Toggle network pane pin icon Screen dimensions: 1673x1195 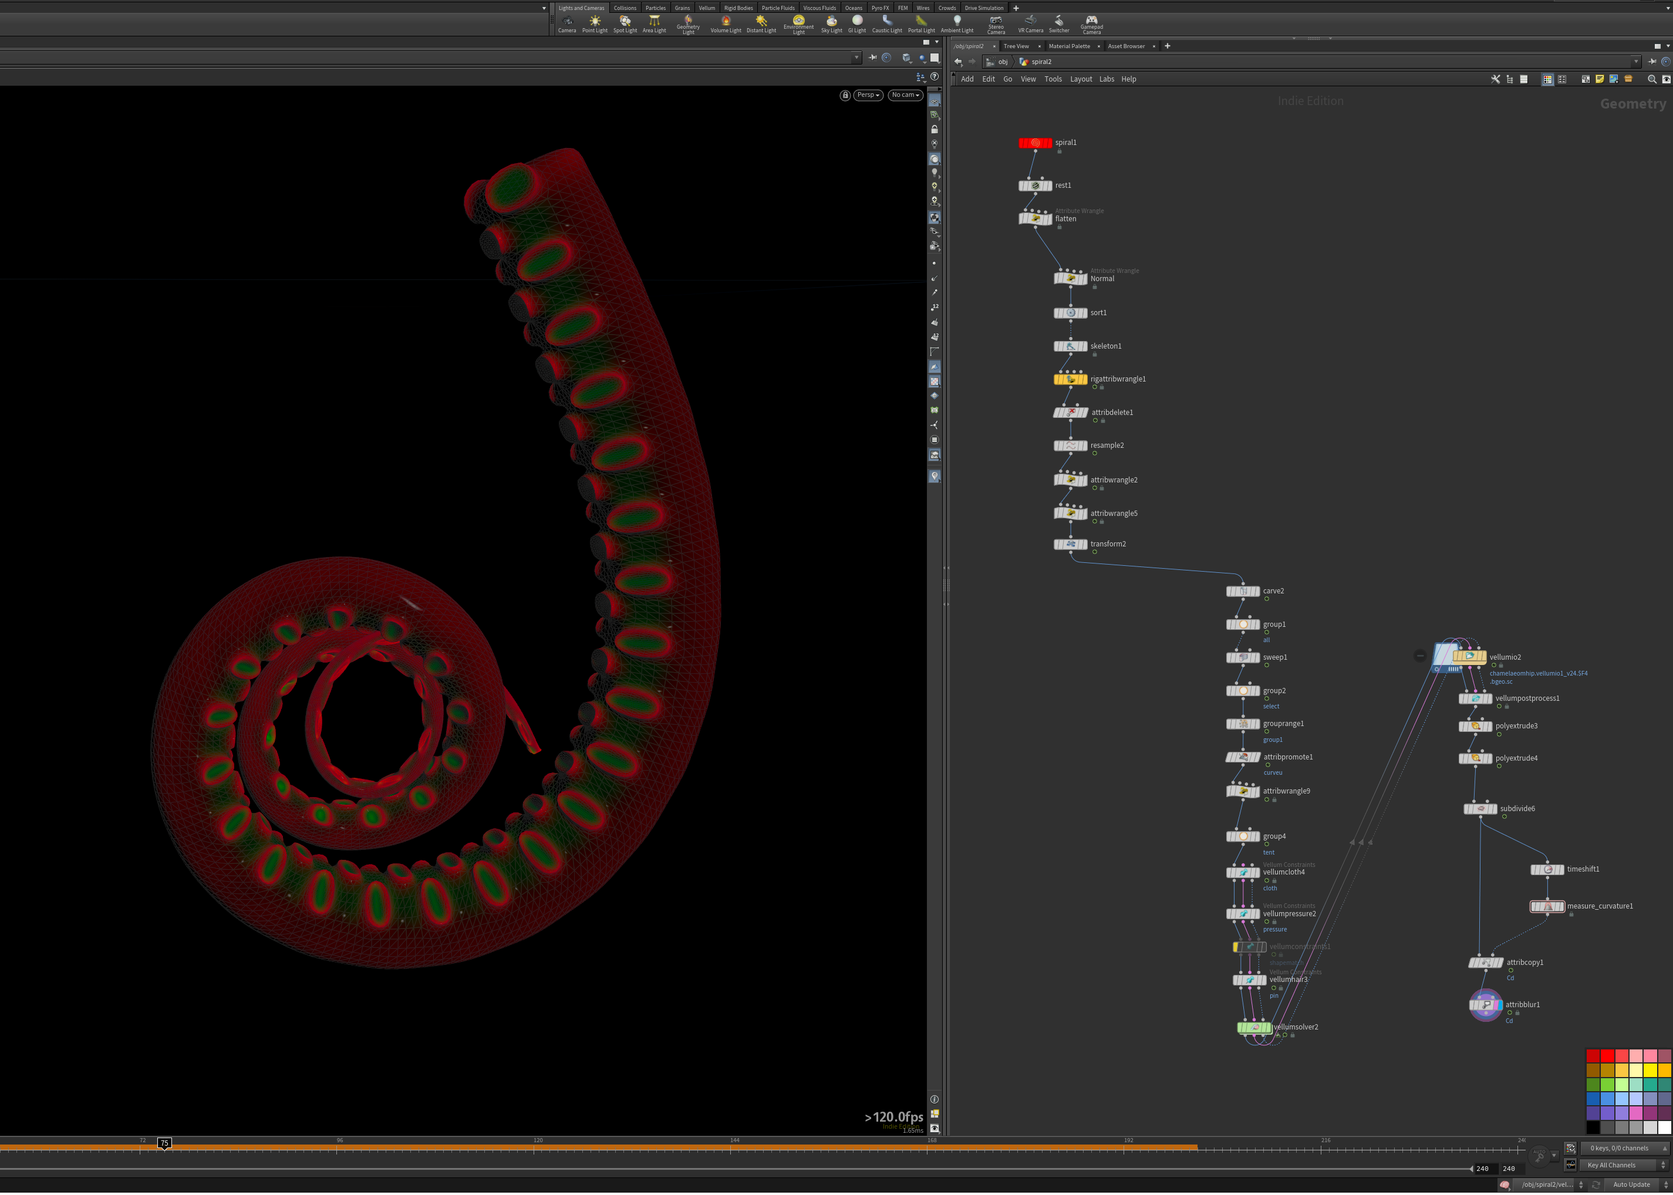click(1652, 62)
